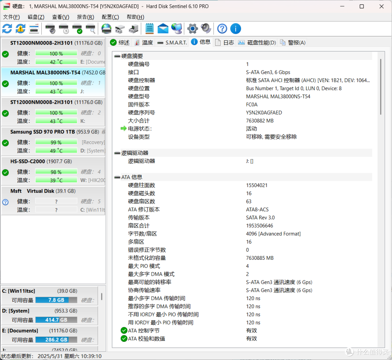392x360 pixels.
Task: Click the 固件版本 value FC0A
Action: pos(252,105)
